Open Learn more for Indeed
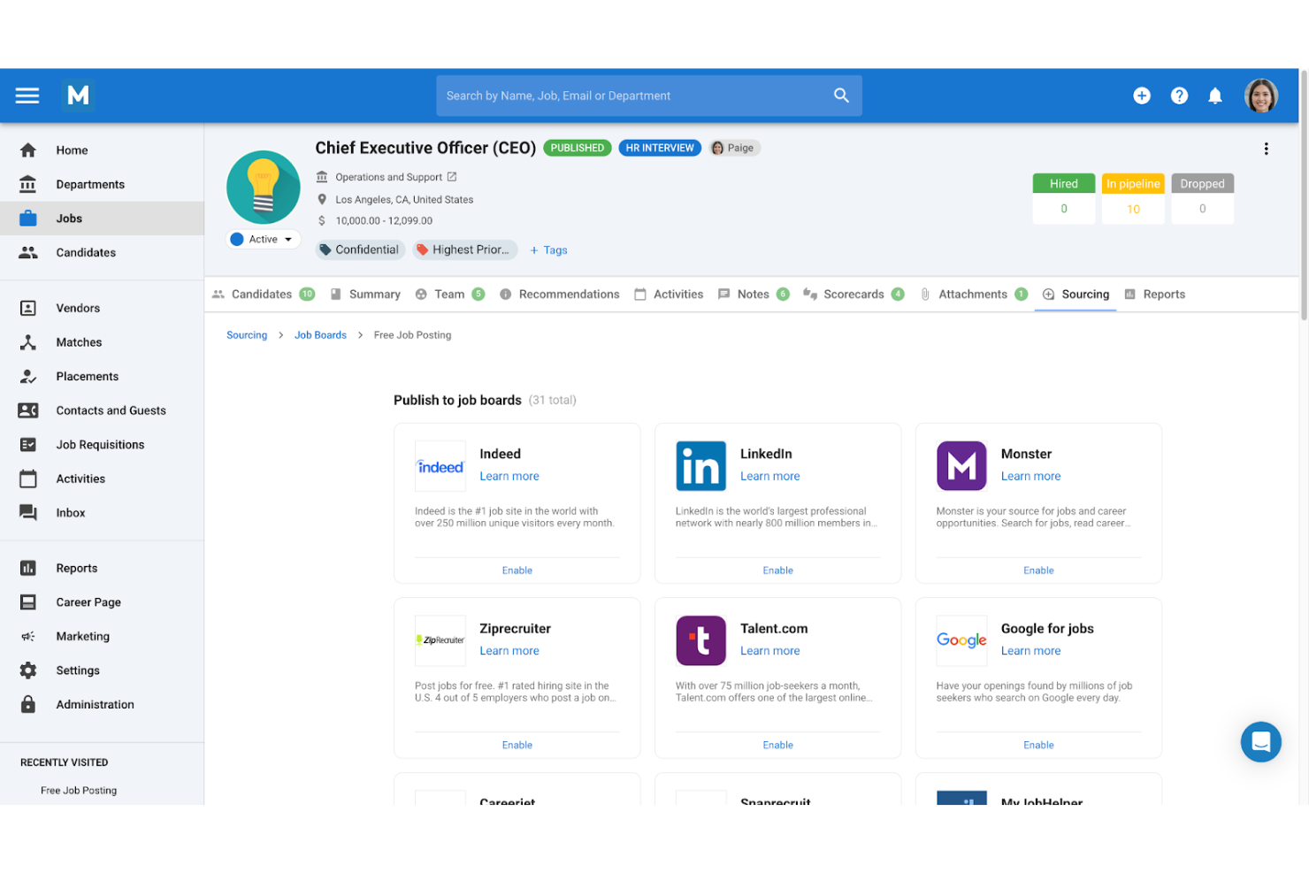Image resolution: width=1309 pixels, height=873 pixels. 509,476
